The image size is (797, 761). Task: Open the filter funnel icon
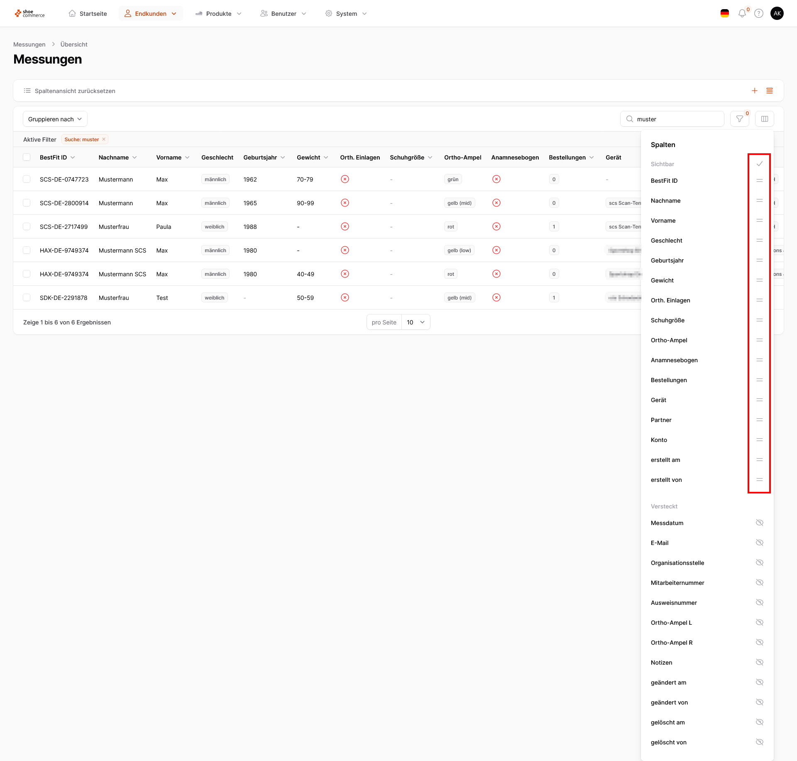[740, 119]
